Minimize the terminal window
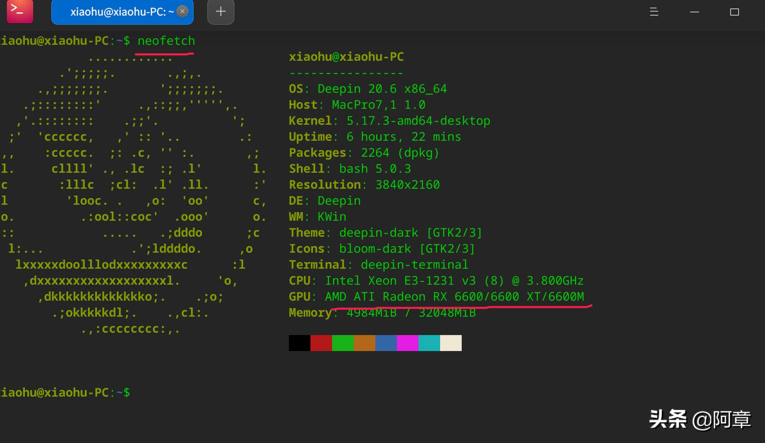765x443 pixels. [x=695, y=12]
